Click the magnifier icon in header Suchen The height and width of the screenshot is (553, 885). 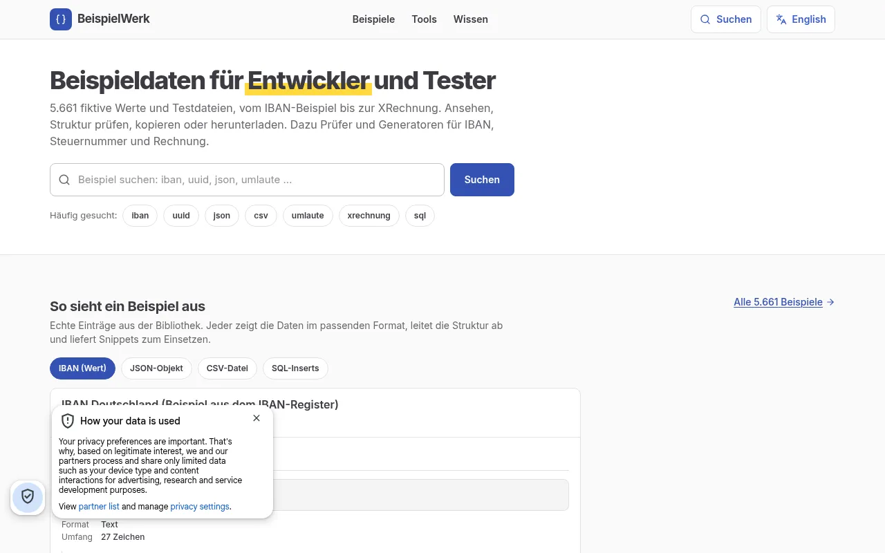(x=705, y=19)
